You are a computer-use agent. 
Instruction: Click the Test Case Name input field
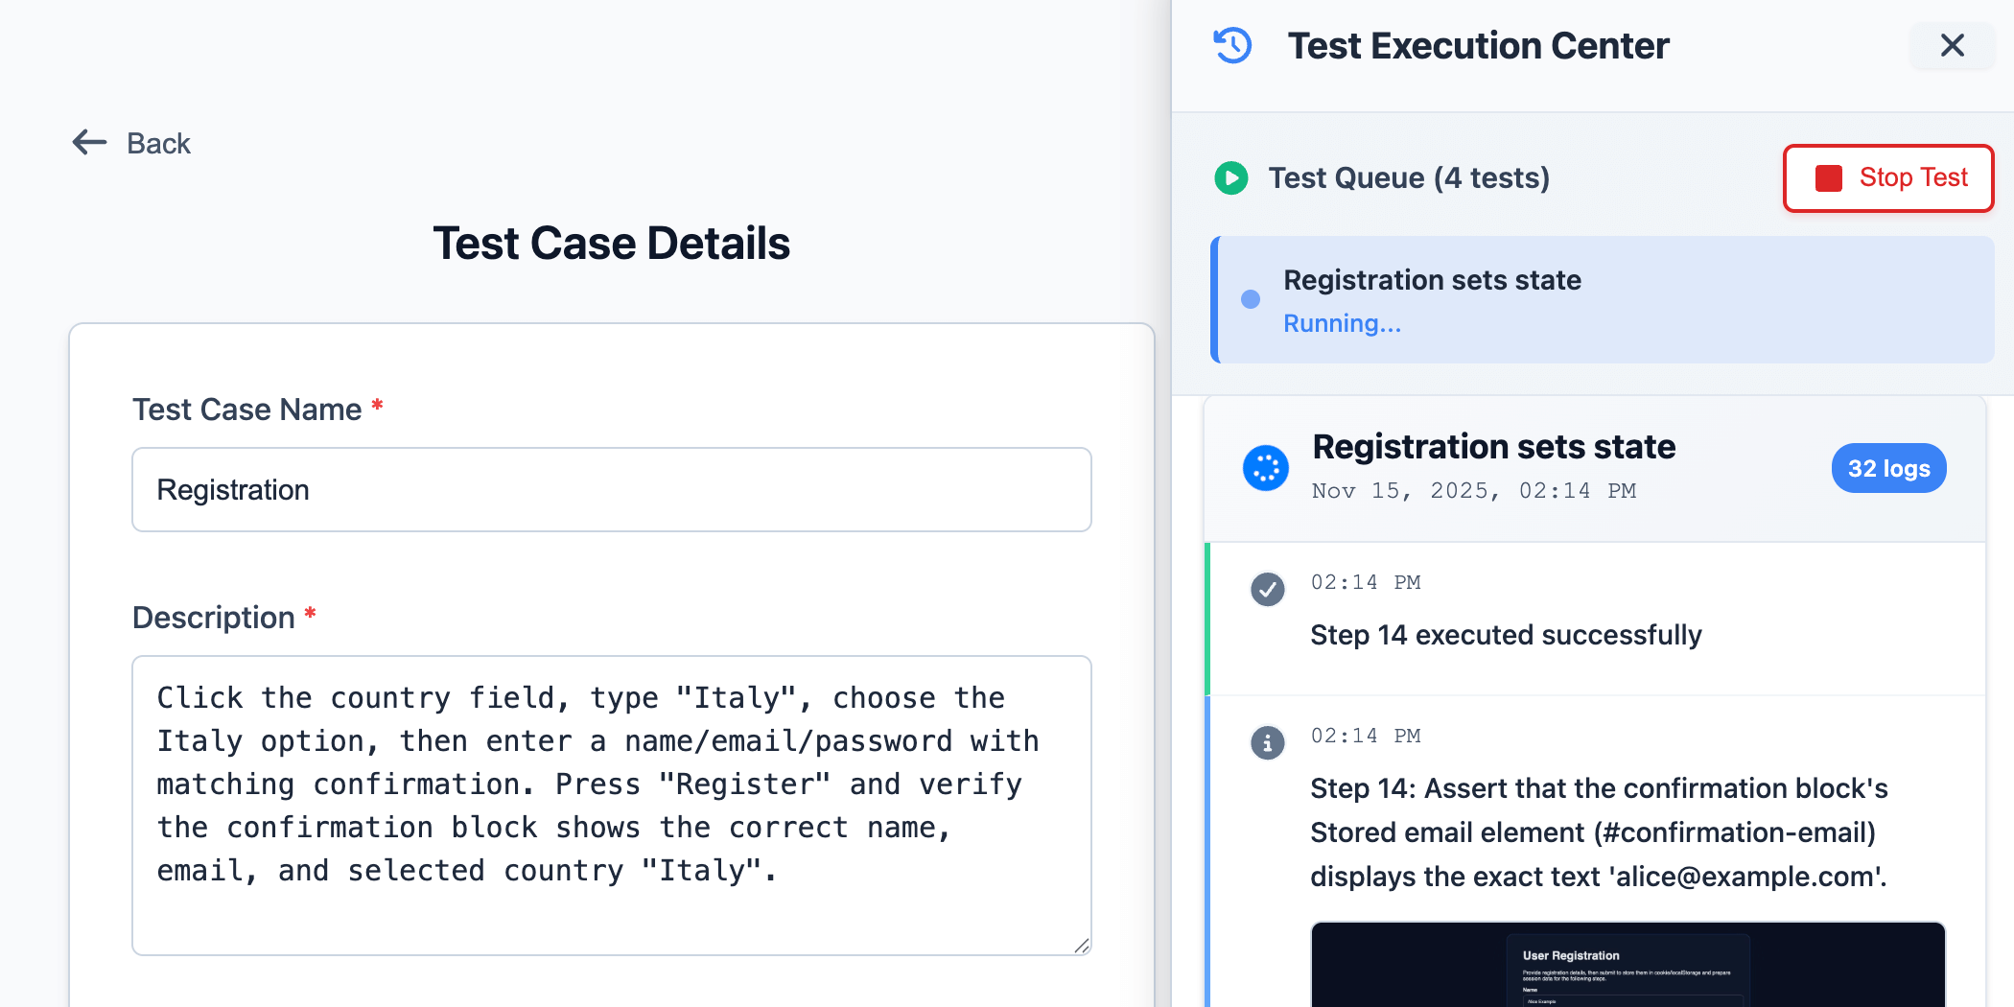pos(611,489)
